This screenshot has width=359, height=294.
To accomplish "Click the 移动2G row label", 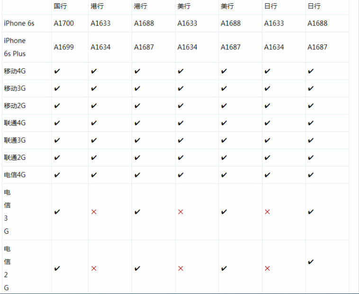I will click(x=15, y=106).
